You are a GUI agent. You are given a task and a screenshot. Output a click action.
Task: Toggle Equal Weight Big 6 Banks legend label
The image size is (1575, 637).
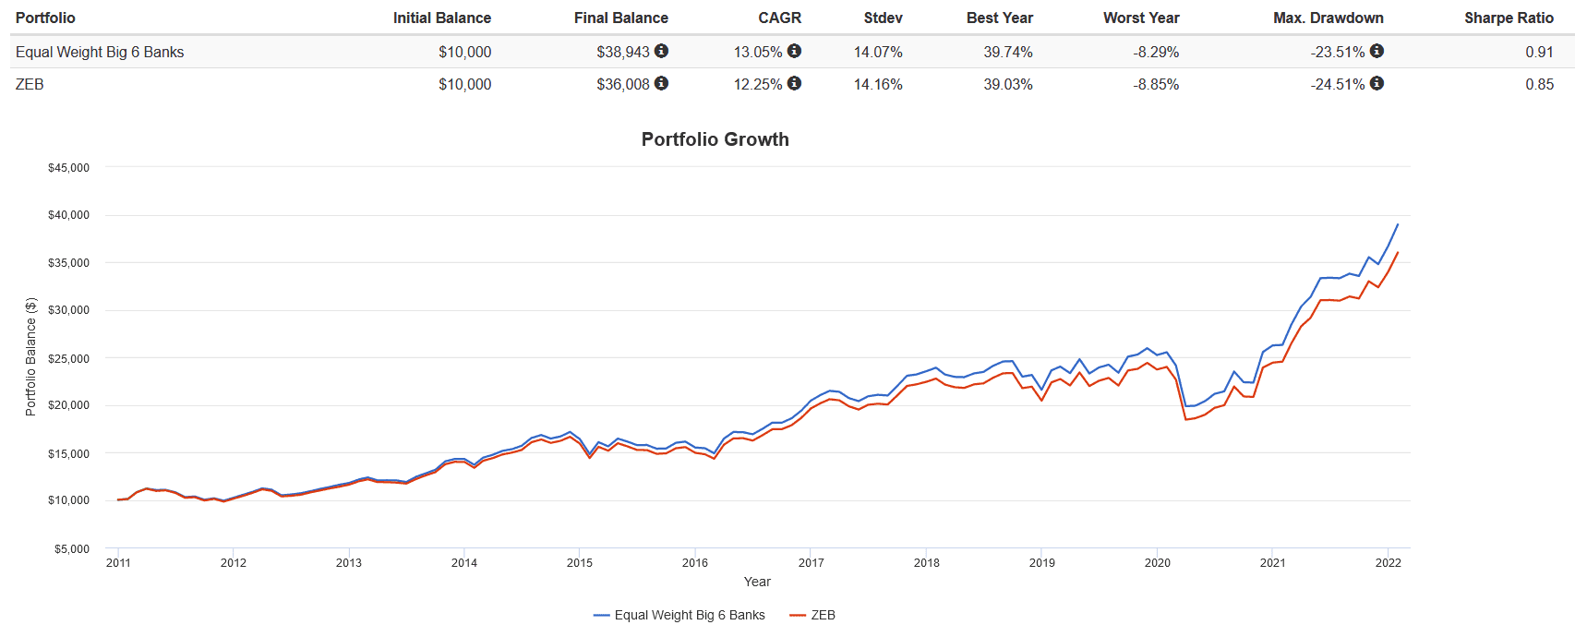tap(690, 615)
